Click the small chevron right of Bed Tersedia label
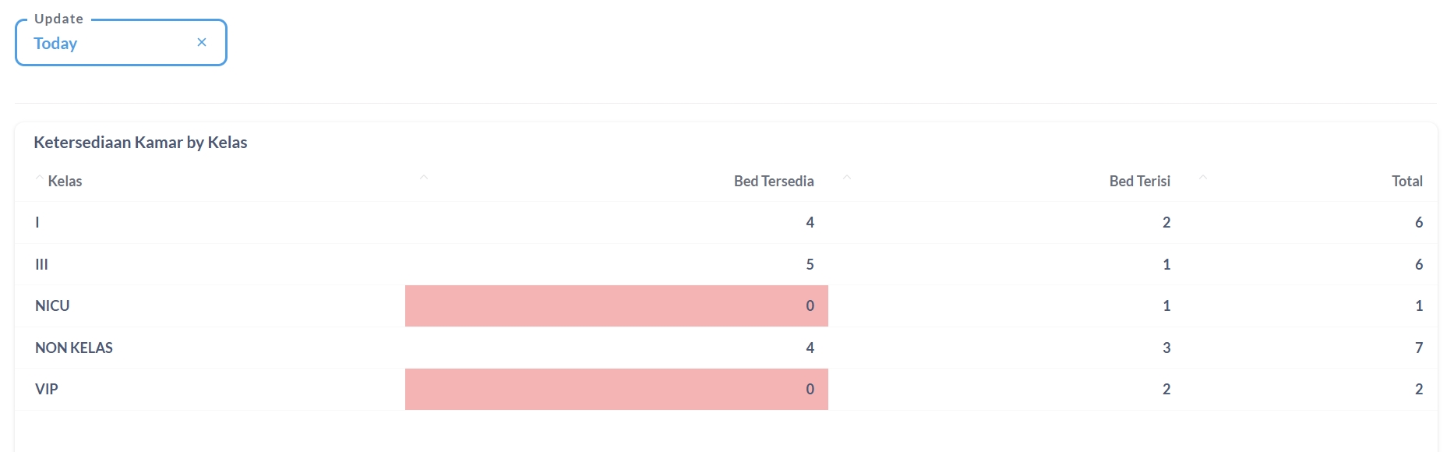Screen dimensions: 1454x452 tap(847, 178)
